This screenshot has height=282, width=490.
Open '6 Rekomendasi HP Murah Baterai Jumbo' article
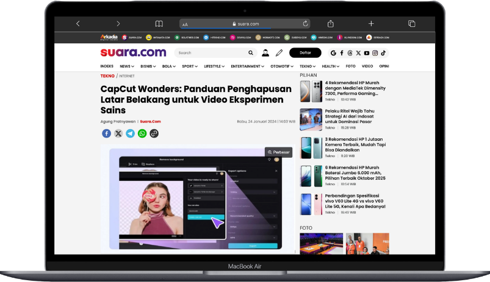click(355, 173)
